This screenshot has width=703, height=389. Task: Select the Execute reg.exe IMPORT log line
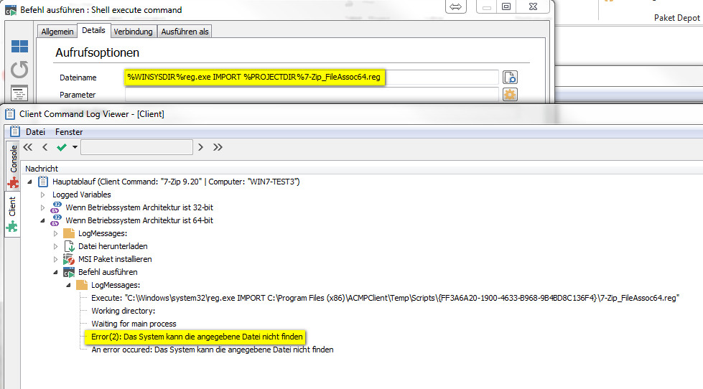pyautogui.click(x=385, y=298)
